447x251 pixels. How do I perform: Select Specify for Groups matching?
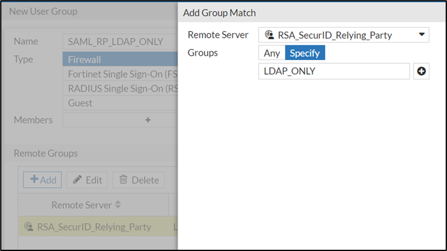304,53
